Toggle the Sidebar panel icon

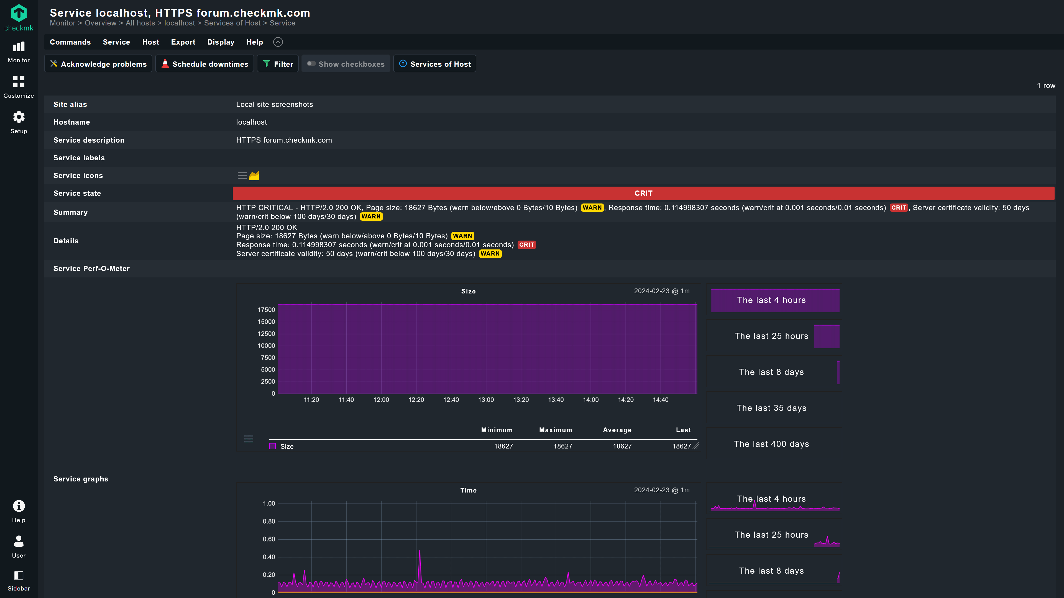[x=19, y=581]
